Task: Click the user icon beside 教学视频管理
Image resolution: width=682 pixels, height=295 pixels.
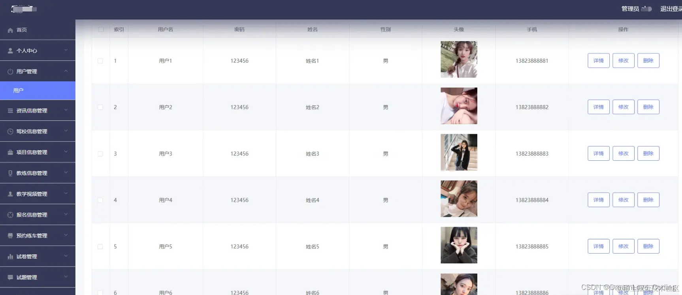Action: tap(10, 194)
